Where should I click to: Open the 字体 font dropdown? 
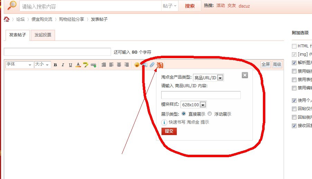(x=19, y=64)
